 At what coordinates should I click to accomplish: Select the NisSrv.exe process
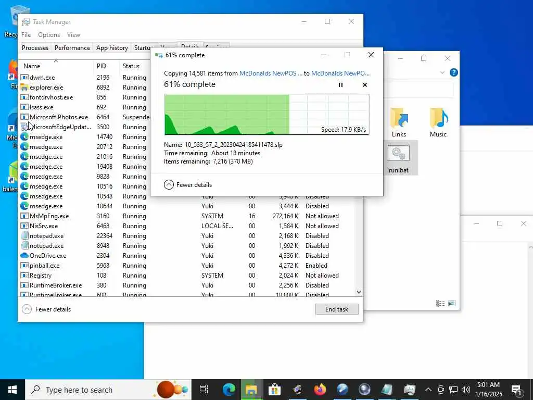tap(187, 226)
